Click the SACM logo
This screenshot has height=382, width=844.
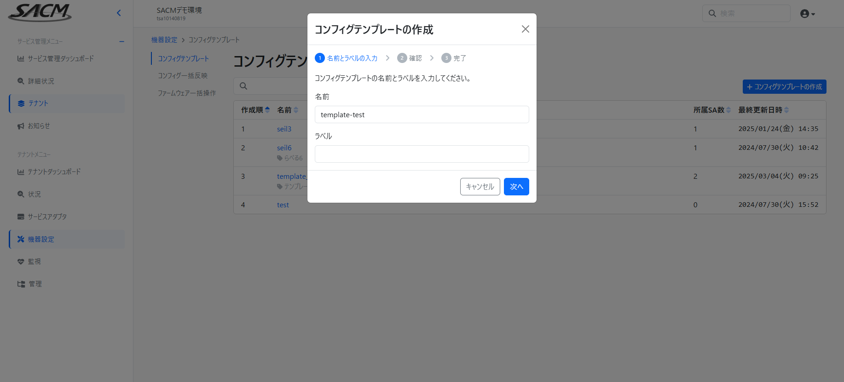40,12
